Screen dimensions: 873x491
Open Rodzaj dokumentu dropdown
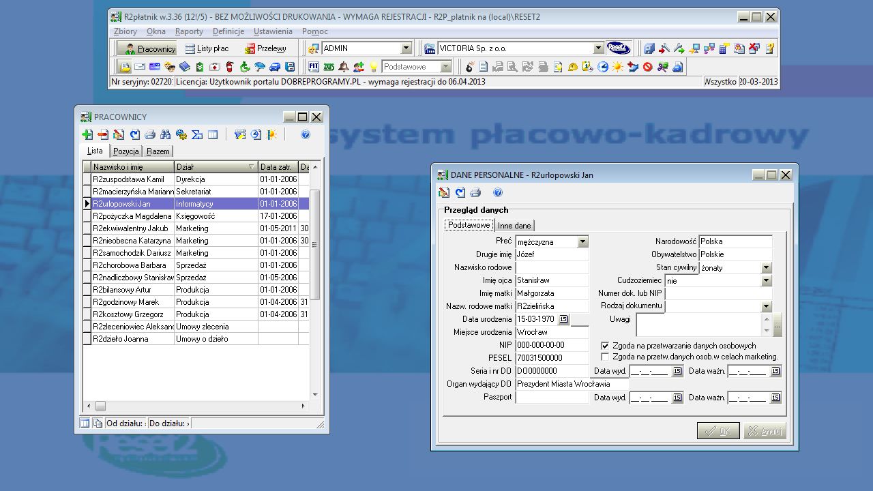coord(767,307)
